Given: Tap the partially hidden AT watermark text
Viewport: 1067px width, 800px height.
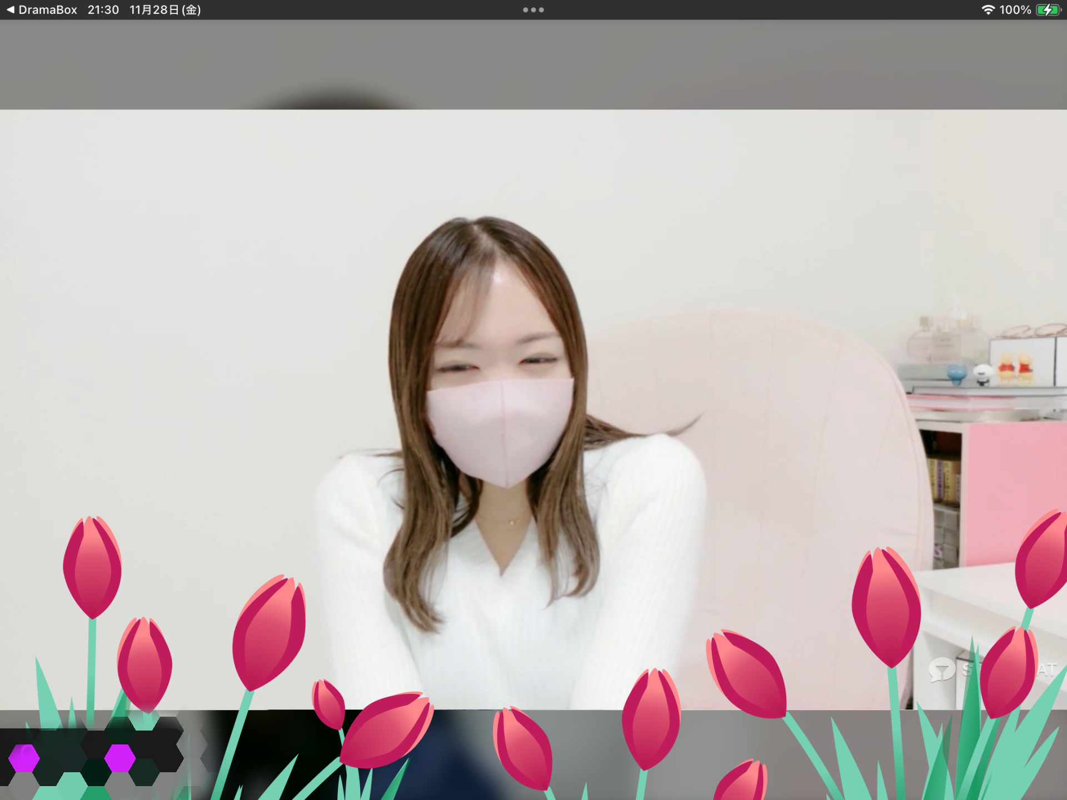Looking at the screenshot, I should click(1046, 670).
